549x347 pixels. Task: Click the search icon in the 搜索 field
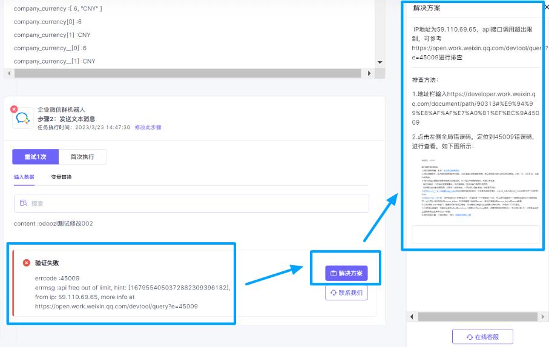coord(23,203)
